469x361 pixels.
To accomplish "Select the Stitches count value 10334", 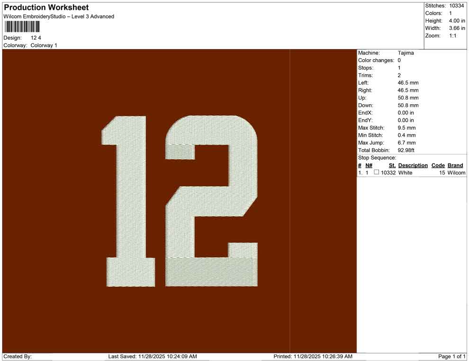I will (x=456, y=5).
